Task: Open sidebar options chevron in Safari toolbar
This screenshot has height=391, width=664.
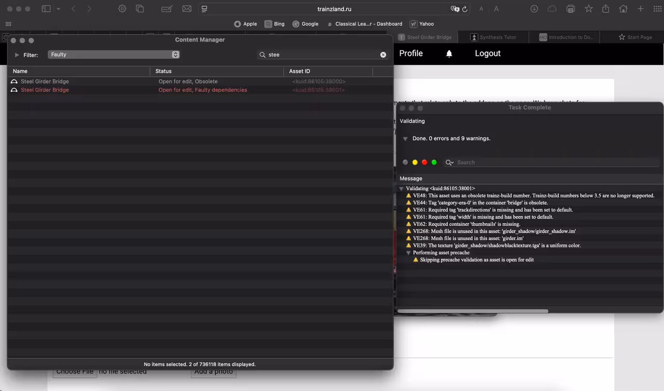Action: pos(58,9)
